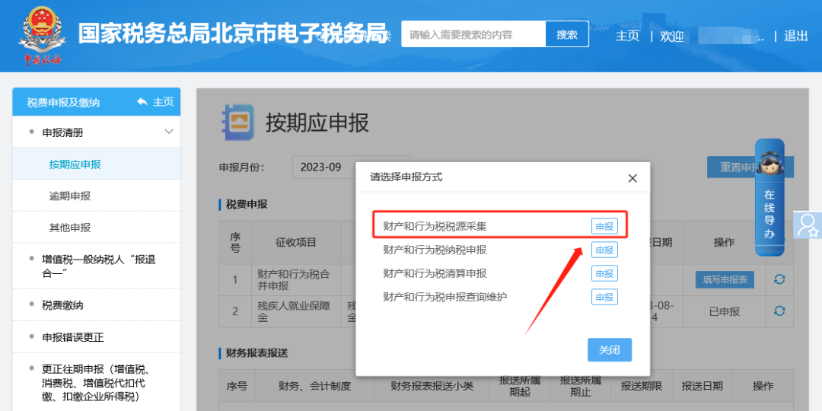
Task: Expand 增值税一般纳税人“报退合一” menu
Action: click(x=98, y=266)
